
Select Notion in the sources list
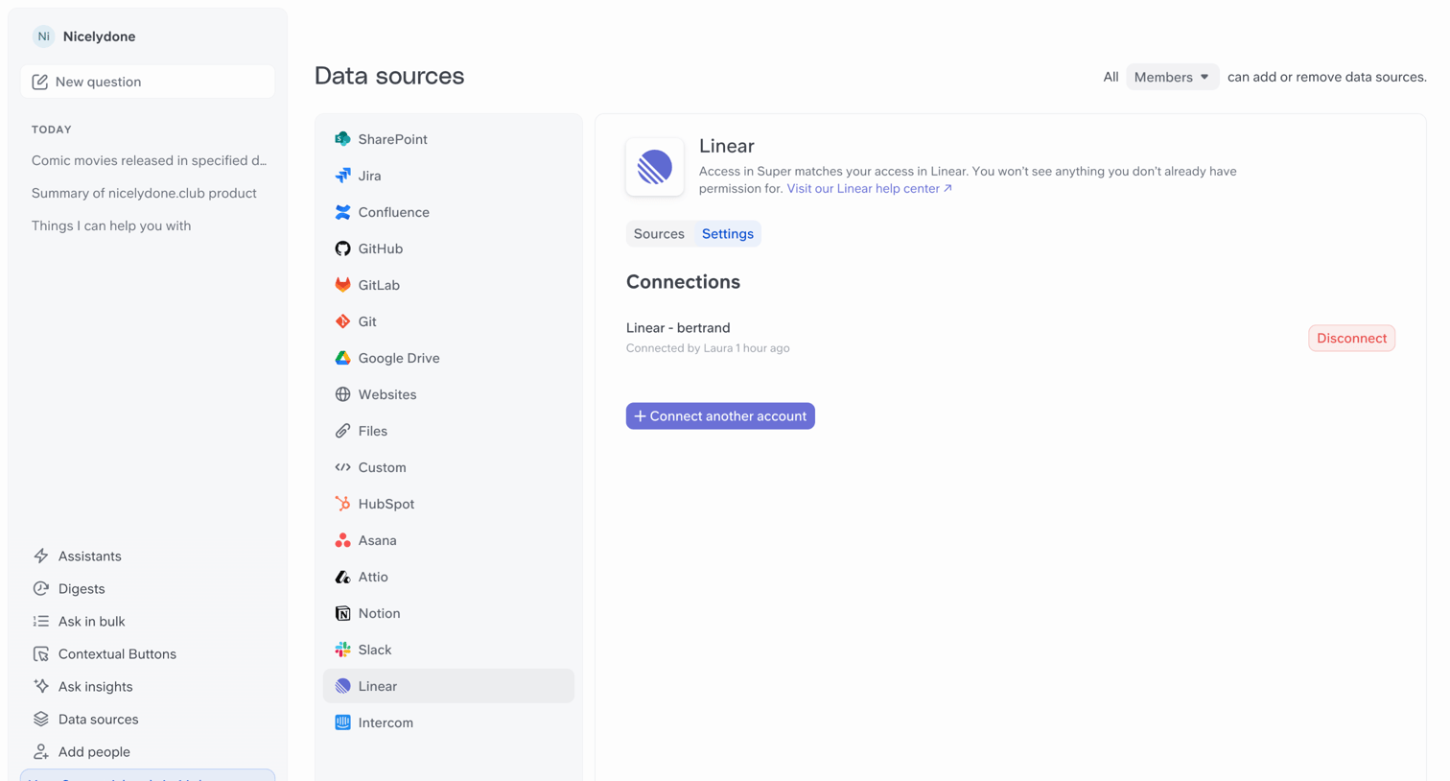(449, 613)
